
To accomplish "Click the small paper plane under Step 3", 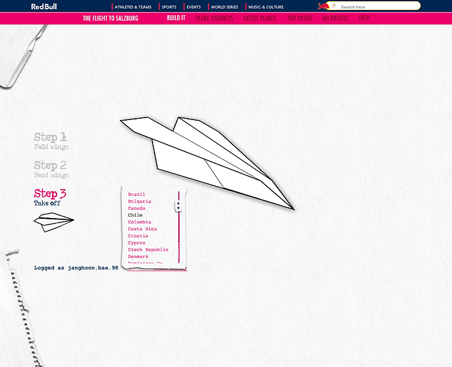I will point(53,222).
